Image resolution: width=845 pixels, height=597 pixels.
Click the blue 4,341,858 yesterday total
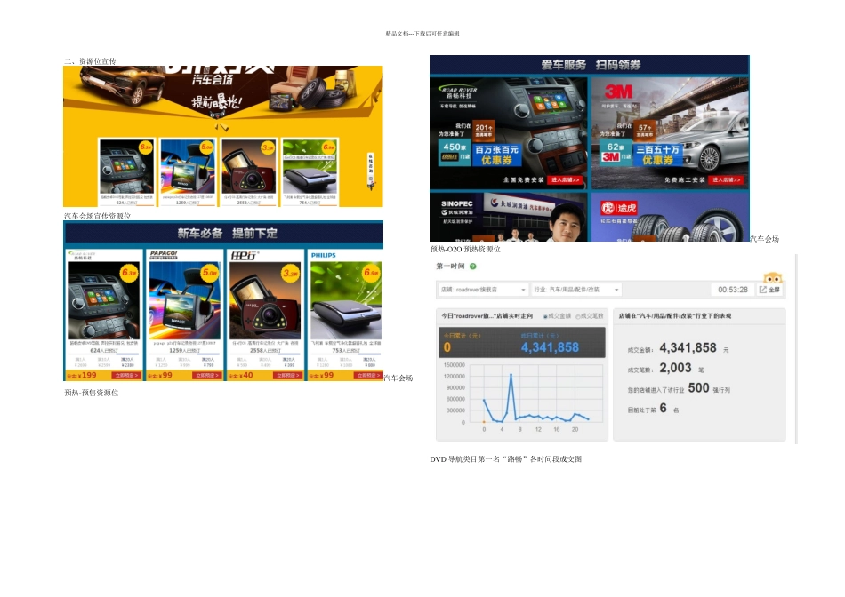pos(550,347)
